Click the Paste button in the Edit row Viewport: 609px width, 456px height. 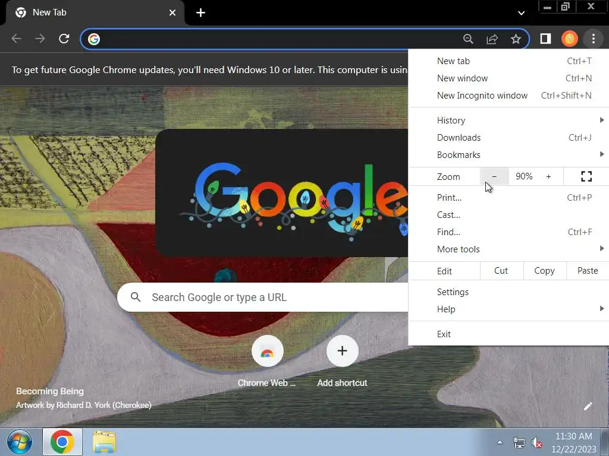588,271
